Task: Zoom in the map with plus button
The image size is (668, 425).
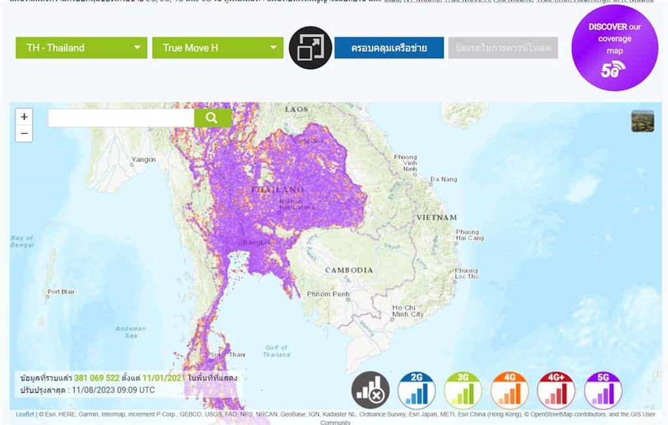Action: tap(24, 117)
